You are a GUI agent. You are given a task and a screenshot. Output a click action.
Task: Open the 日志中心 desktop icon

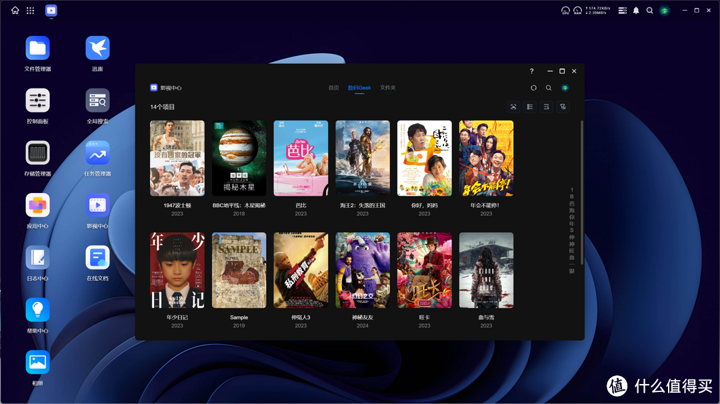coord(37,258)
